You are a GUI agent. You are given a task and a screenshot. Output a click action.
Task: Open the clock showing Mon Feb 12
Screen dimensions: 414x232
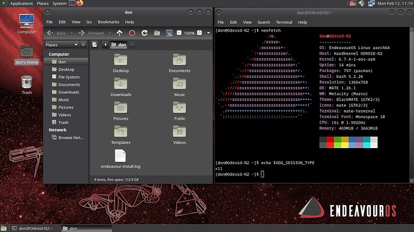tap(395, 3)
